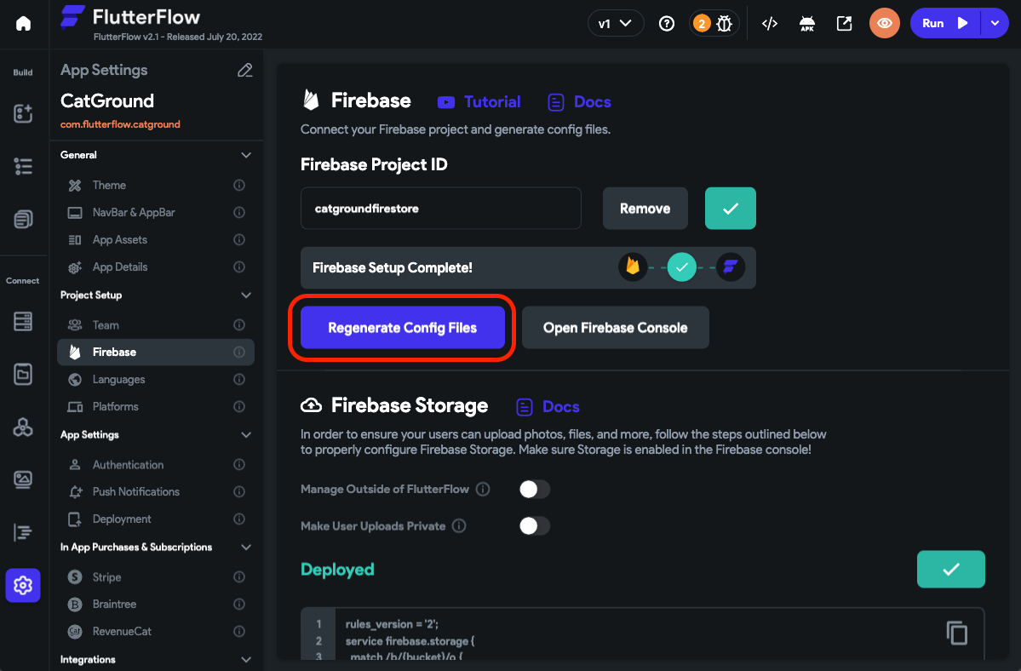Open Platforms settings
Image resolution: width=1021 pixels, height=671 pixels.
[156, 407]
